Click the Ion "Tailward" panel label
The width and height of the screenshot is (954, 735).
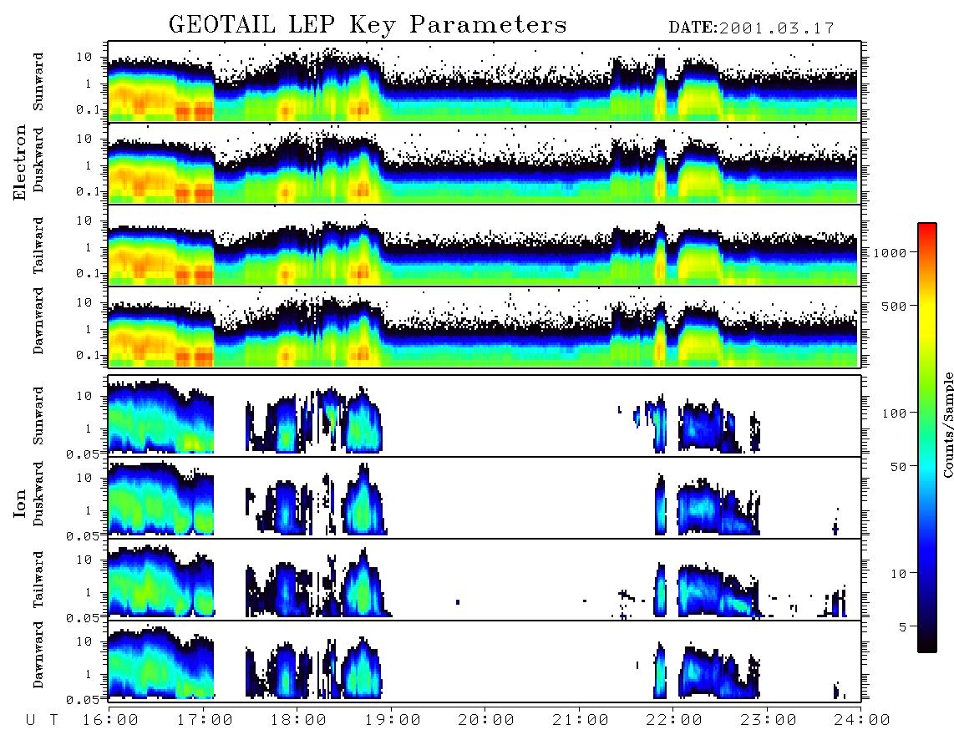coord(38,580)
